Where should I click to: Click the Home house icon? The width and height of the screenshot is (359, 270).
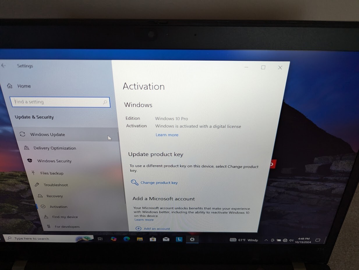(x=10, y=86)
